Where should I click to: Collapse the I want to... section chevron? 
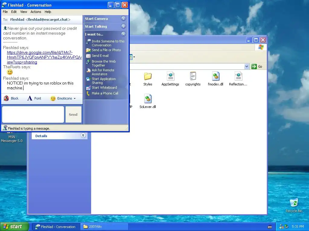pos(123,34)
